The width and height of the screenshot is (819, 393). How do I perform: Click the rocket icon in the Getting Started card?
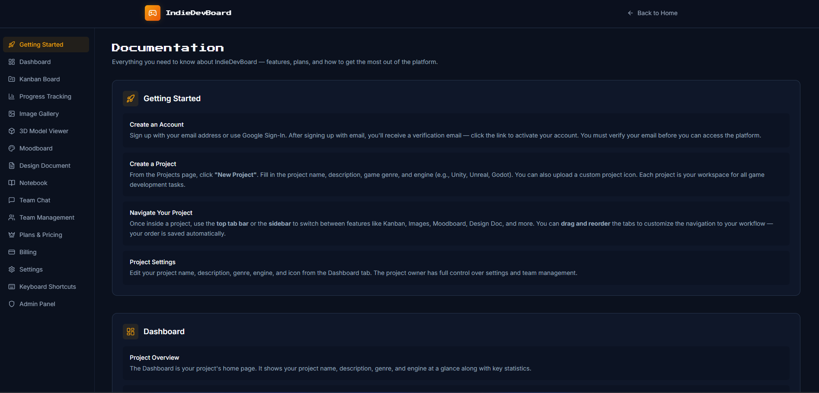pos(130,99)
